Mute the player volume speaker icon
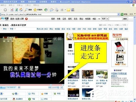136x102 pixels. (x=50, y=88)
